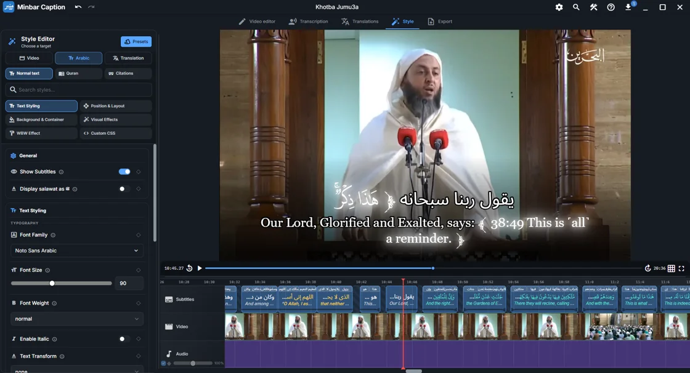Viewport: 690px width, 373px height.
Task: Open the settings gear icon
Action: click(x=559, y=7)
